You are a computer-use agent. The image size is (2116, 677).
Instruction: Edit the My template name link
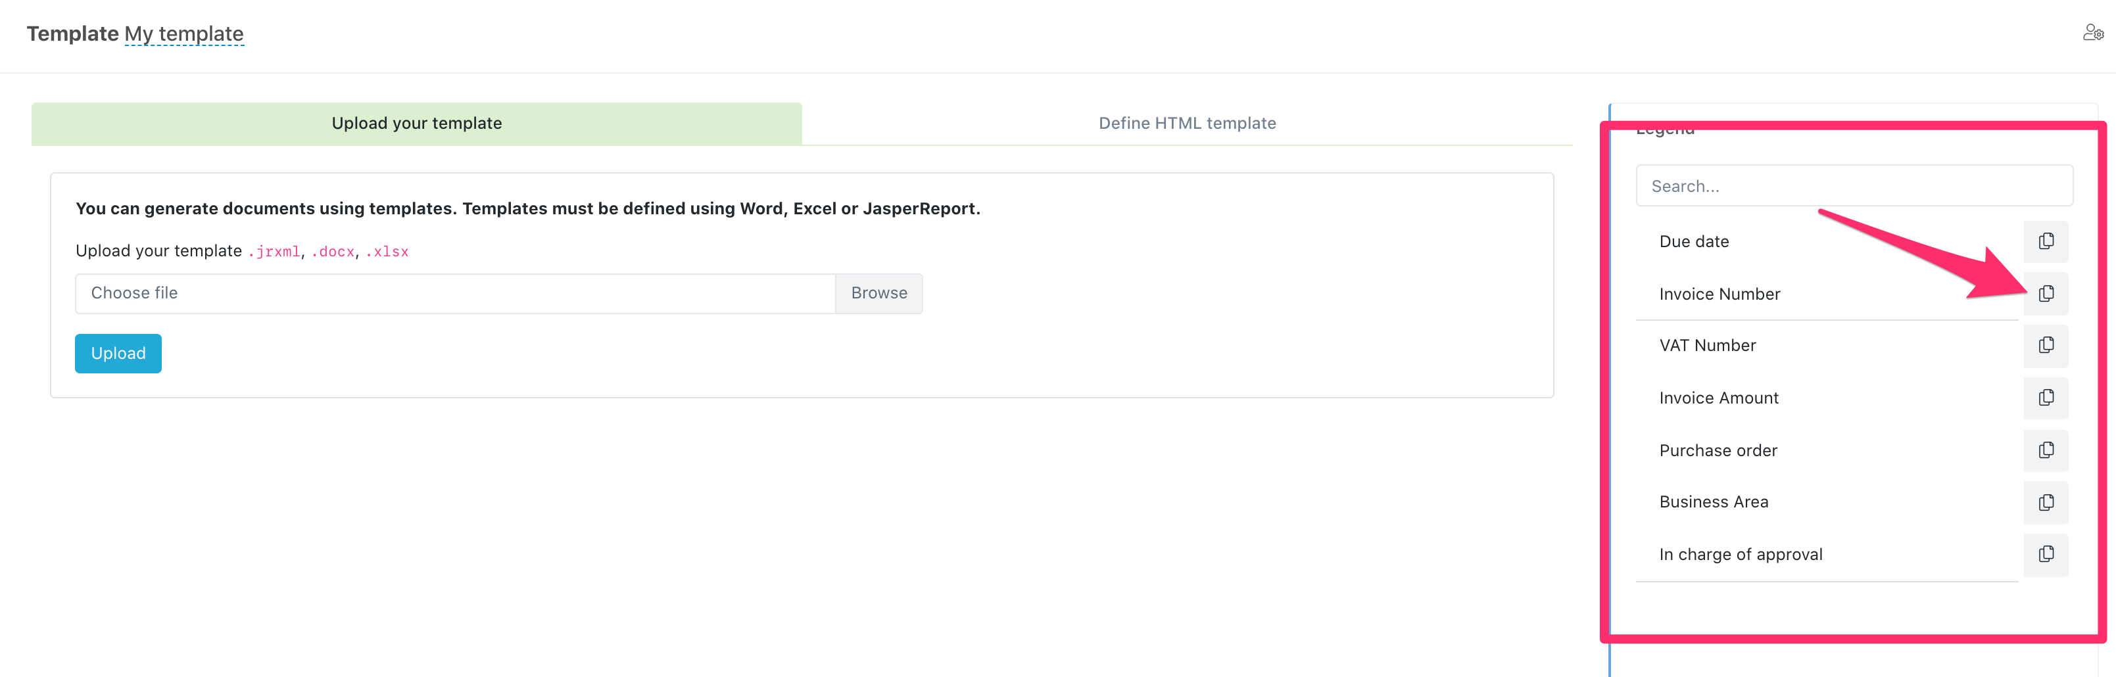184,34
